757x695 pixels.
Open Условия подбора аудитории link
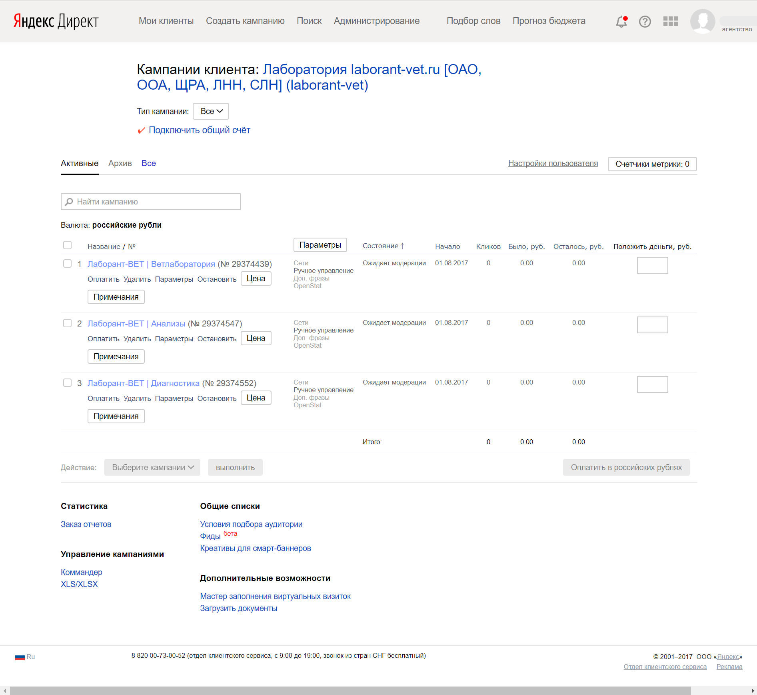(x=251, y=524)
